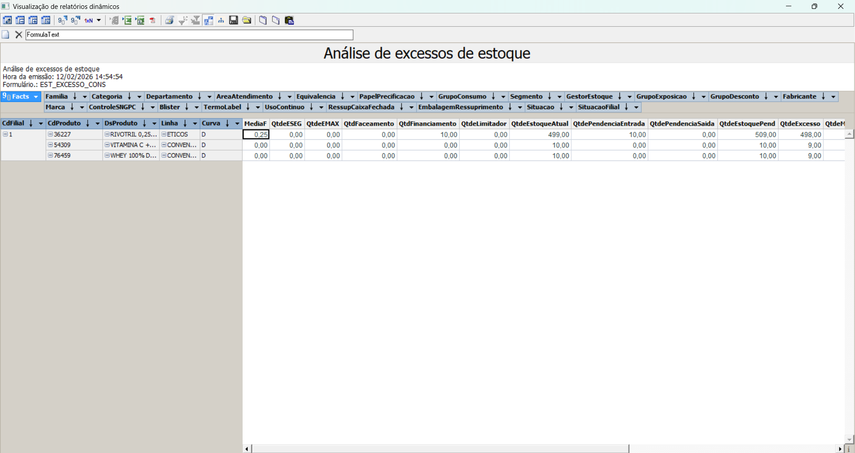
Task: Click the horizontal scrollbar right arrow
Action: pos(841,449)
